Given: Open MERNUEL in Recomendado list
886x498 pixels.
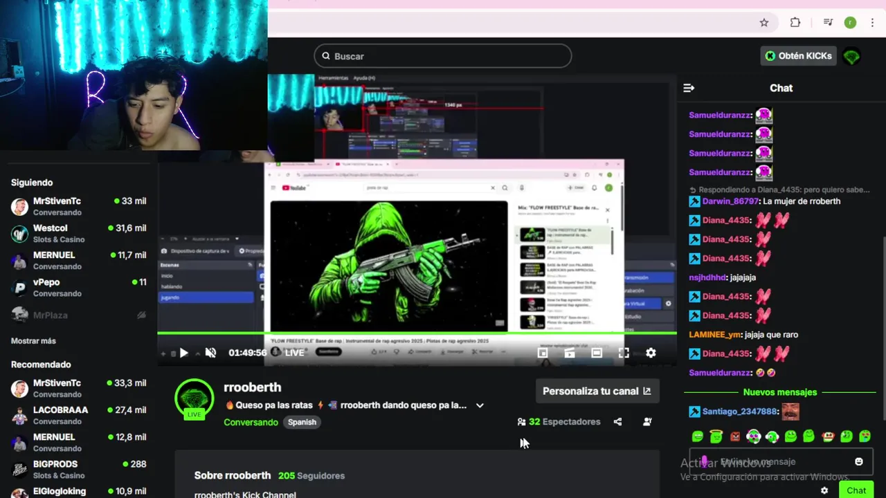Looking at the screenshot, I should [78, 443].
